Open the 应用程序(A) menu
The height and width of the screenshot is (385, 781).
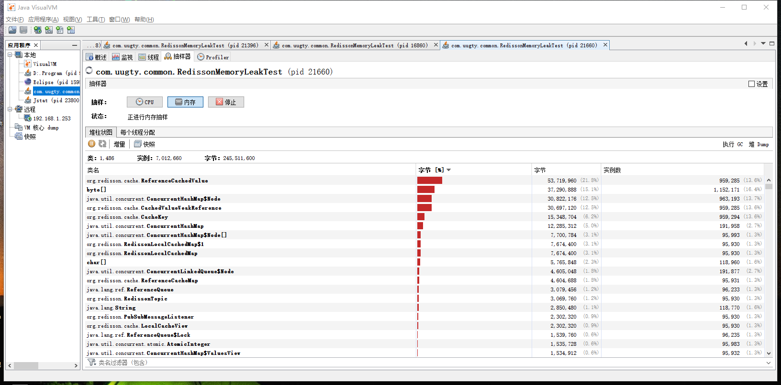click(x=43, y=20)
